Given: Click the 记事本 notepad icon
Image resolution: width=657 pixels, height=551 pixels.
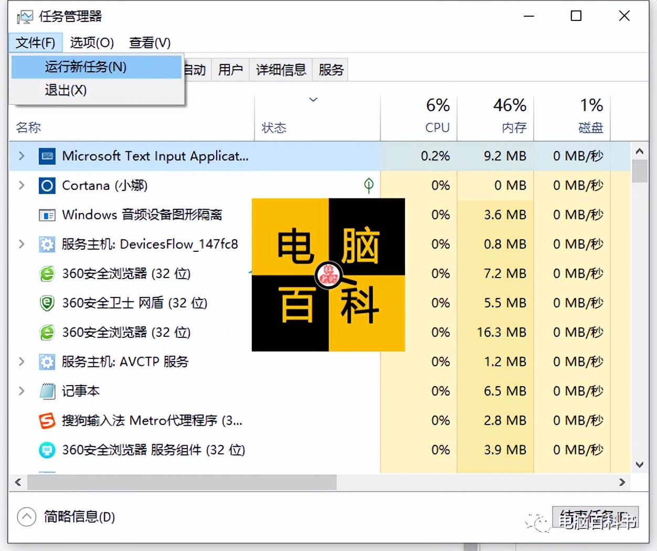Looking at the screenshot, I should coord(47,391).
